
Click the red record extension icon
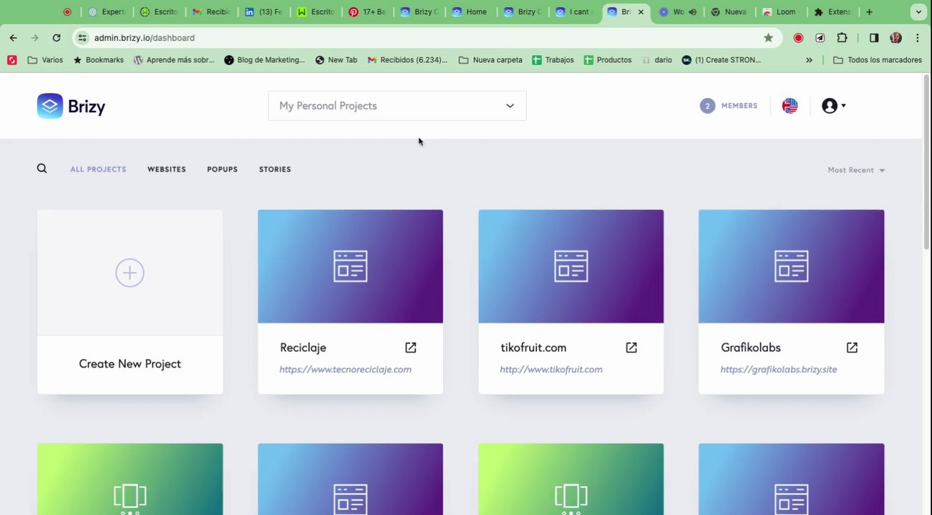[798, 38]
